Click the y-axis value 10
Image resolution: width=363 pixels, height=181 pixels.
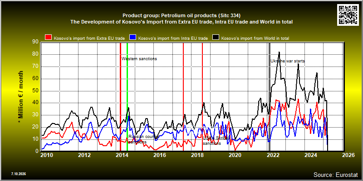click(x=36, y=139)
